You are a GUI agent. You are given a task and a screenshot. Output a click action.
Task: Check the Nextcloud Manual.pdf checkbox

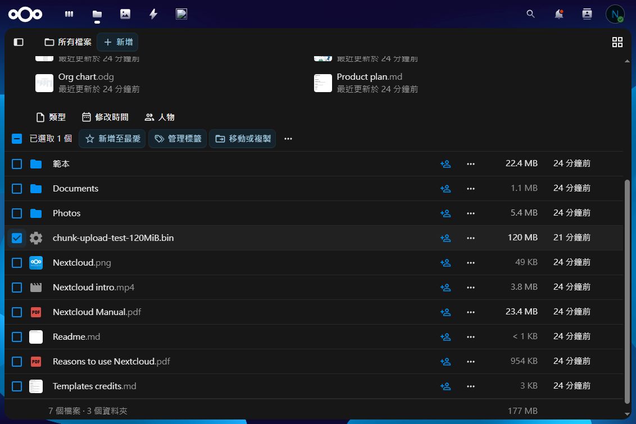17,312
